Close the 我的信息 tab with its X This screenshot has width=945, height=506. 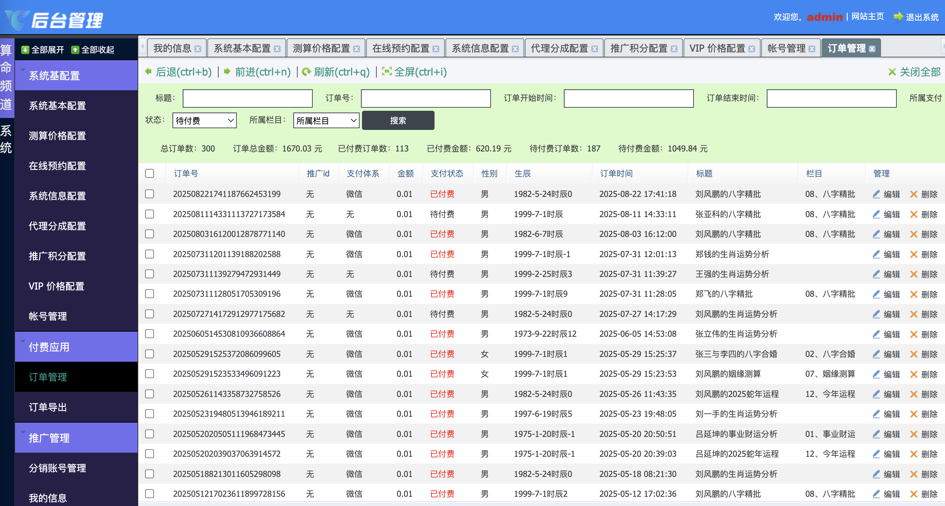tap(198, 49)
